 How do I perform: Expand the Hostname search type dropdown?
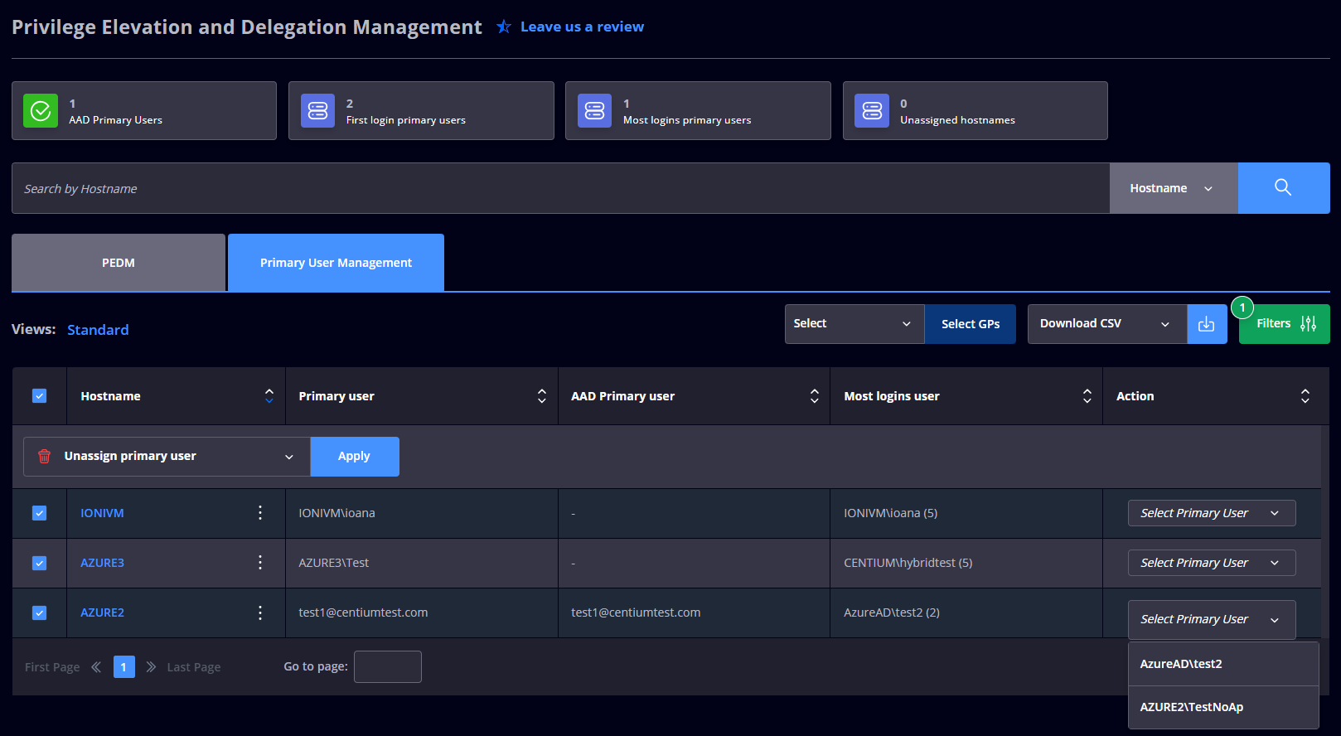tap(1174, 188)
